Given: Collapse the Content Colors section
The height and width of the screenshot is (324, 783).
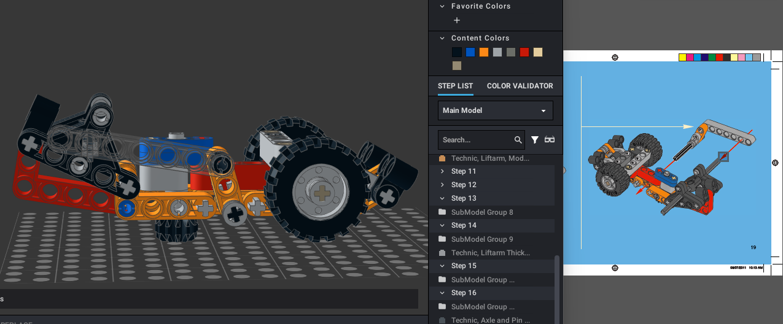Looking at the screenshot, I should click(x=442, y=38).
